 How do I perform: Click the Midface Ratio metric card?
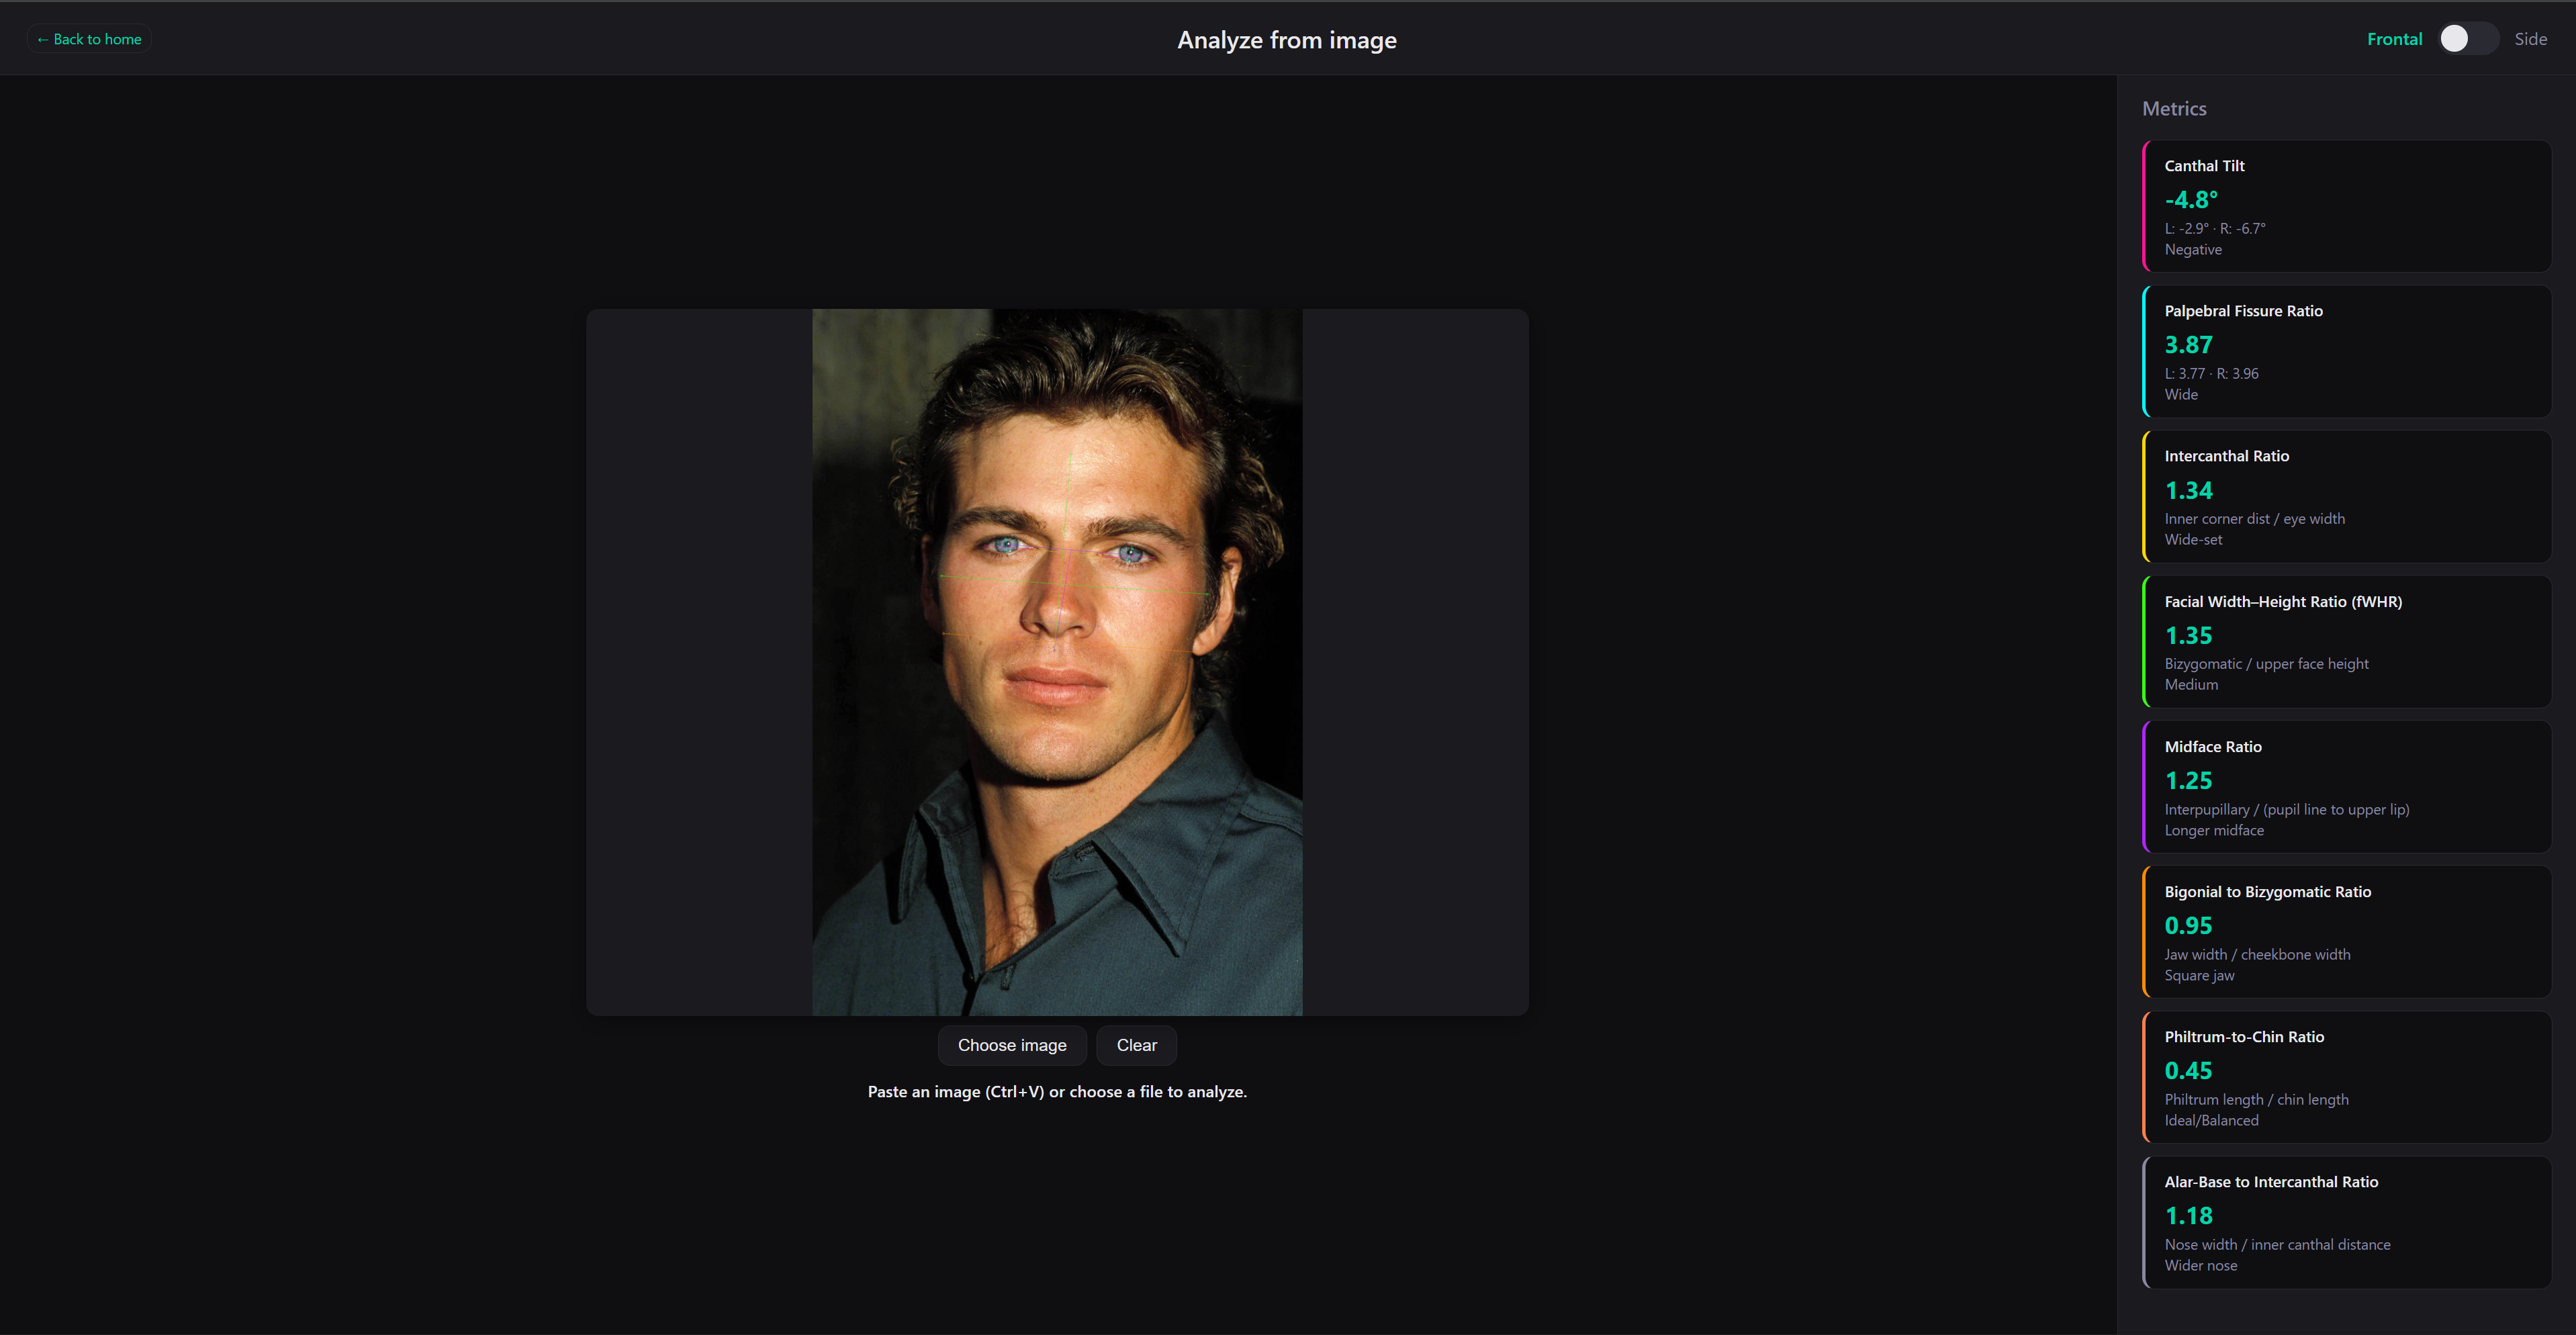tap(2346, 786)
